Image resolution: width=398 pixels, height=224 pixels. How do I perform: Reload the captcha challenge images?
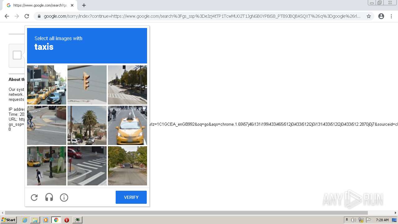(34, 197)
